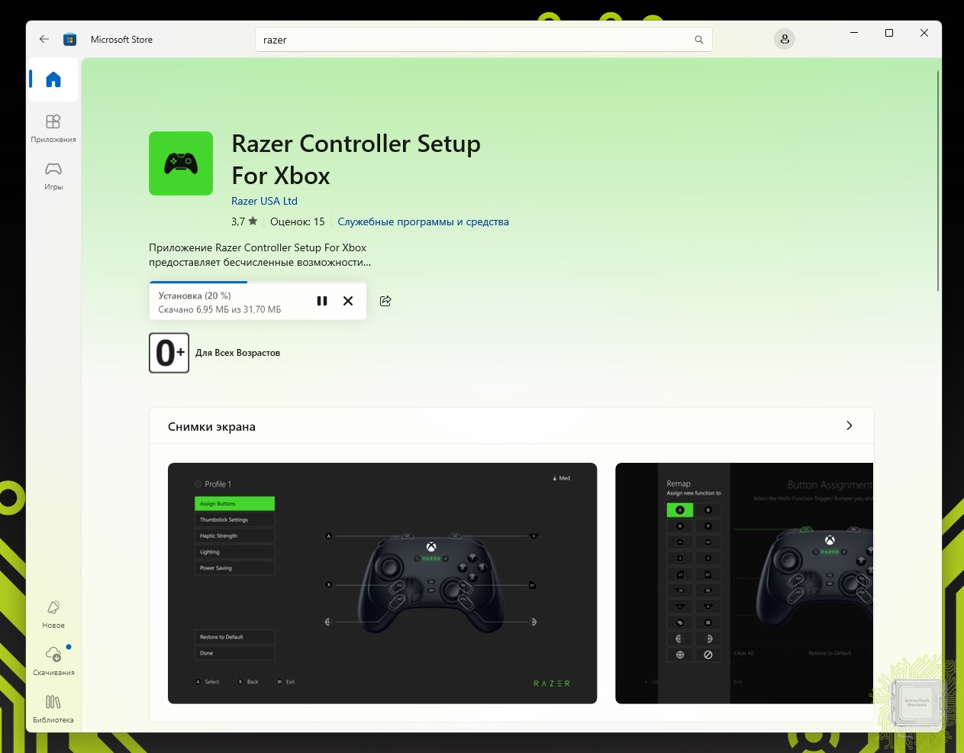Go back using the back arrow
Image resolution: width=964 pixels, height=753 pixels.
coord(44,40)
